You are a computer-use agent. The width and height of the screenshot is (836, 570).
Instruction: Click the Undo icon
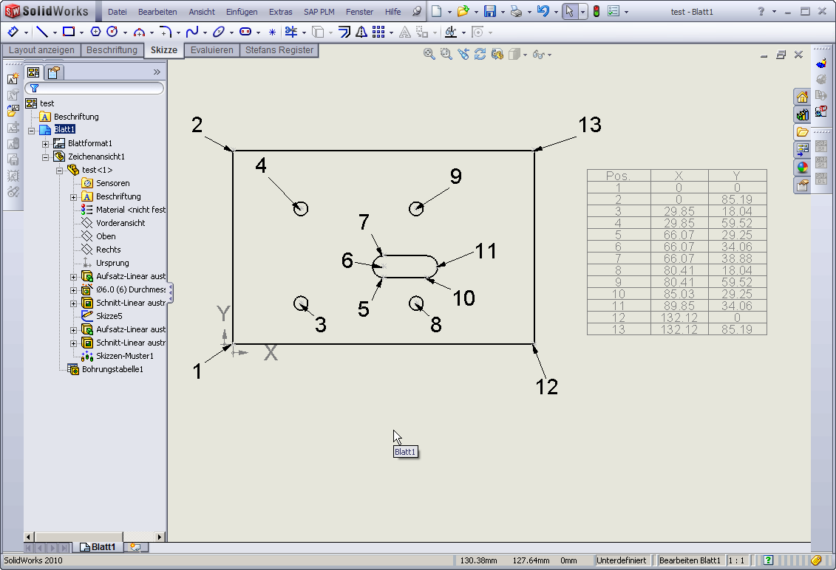[543, 11]
